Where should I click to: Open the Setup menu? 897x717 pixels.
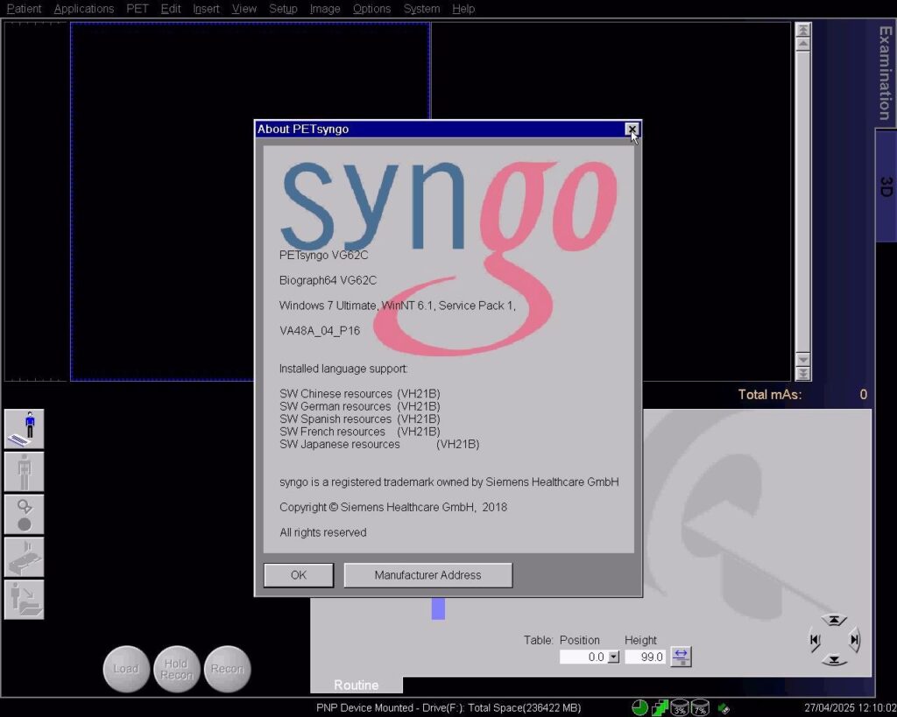point(283,9)
